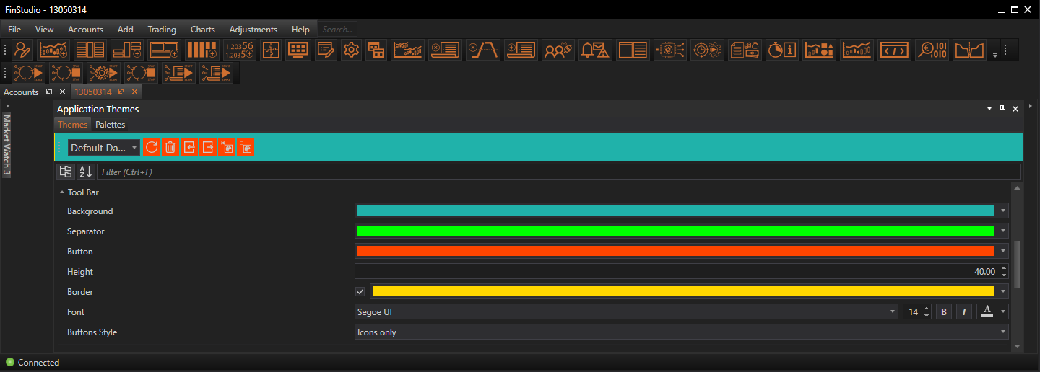
Task: Click the import theme icon
Action: (188, 147)
